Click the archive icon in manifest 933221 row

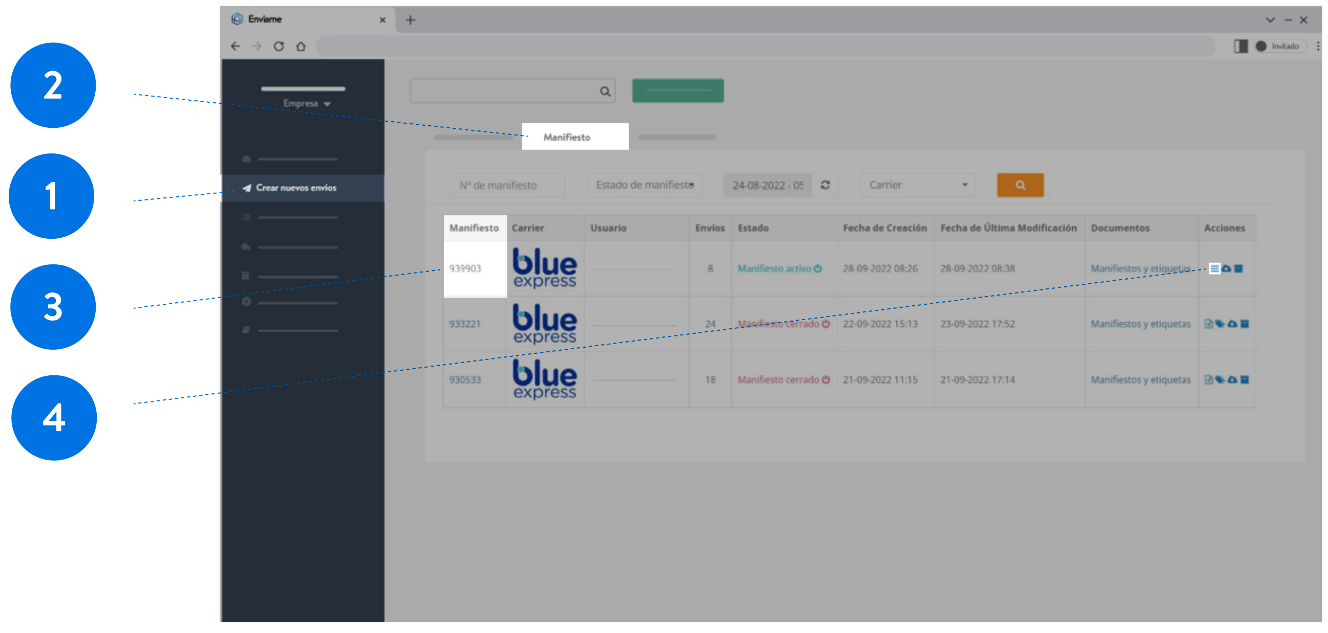point(1245,324)
